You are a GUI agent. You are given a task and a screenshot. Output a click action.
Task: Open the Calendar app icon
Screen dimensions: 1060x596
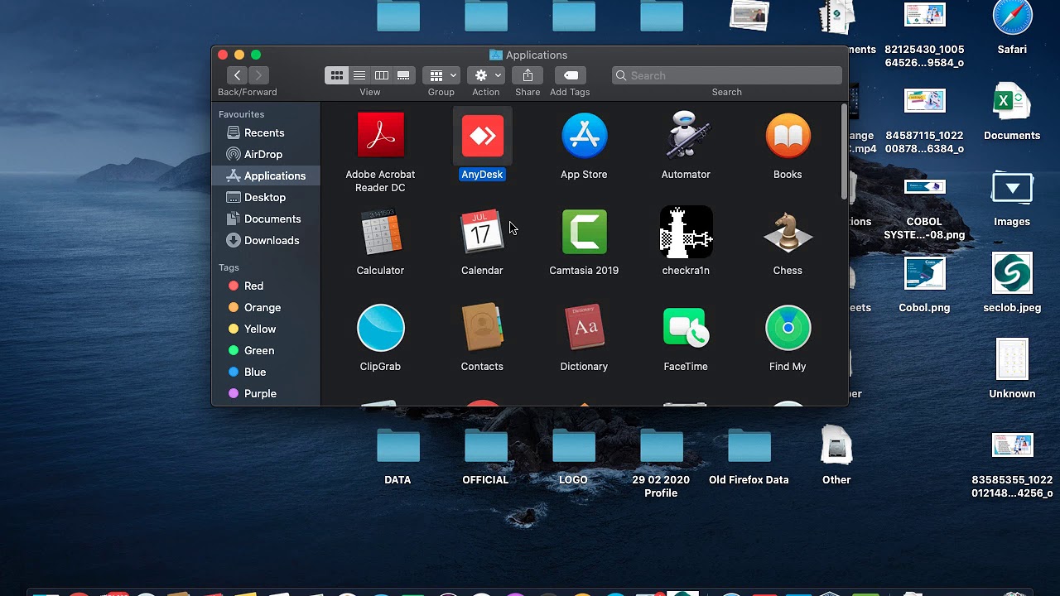[482, 231]
